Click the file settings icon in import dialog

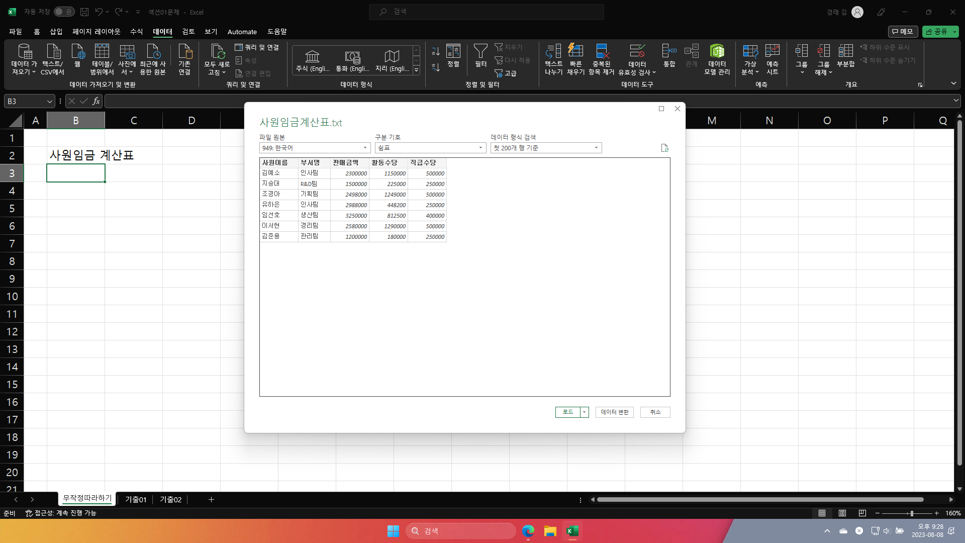[x=664, y=148]
